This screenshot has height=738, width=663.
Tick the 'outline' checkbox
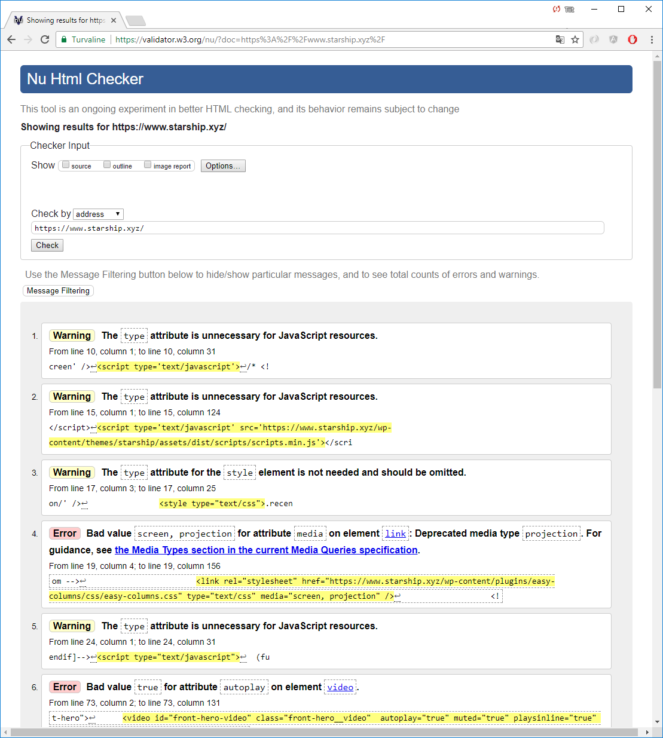pos(107,165)
